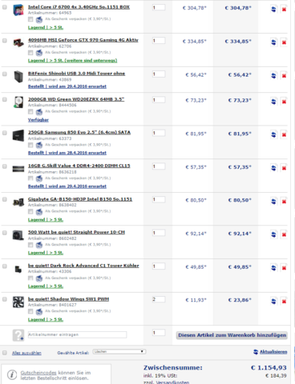Open be quiet! Dark Rock Advanced link
This screenshot has height=384, width=295.
pyautogui.click(x=83, y=266)
